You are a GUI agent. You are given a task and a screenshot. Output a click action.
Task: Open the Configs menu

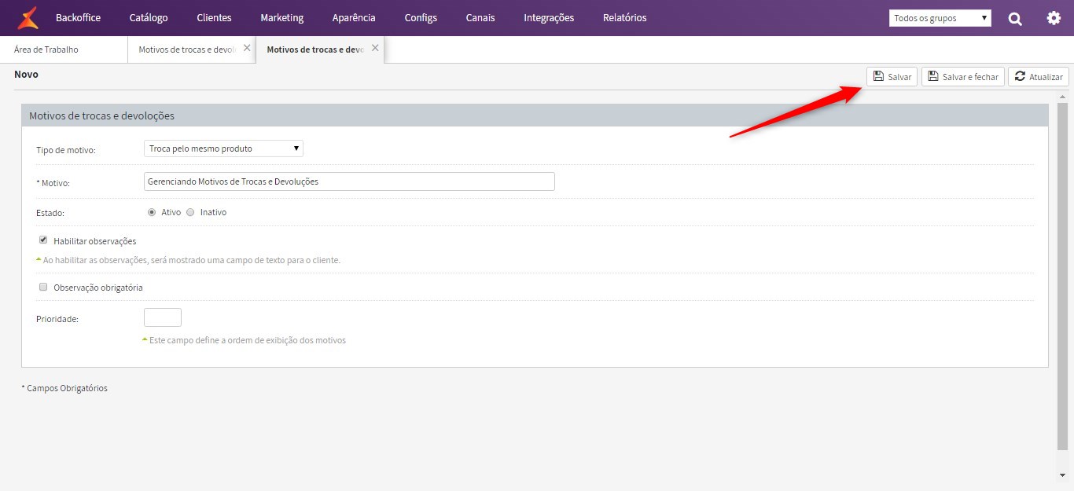(421, 17)
